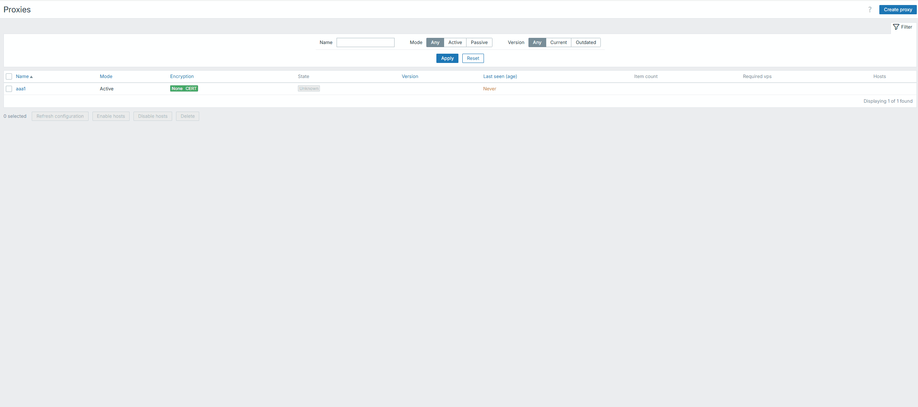
Task: Select Passive mode filter option
Action: pyautogui.click(x=479, y=42)
